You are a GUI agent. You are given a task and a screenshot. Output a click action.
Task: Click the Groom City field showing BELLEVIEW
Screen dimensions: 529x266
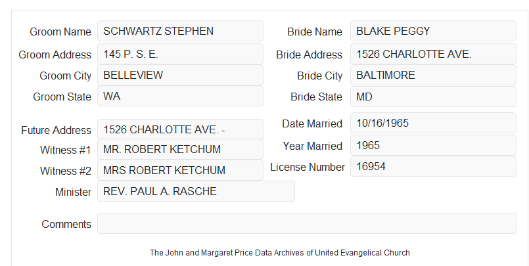click(180, 75)
